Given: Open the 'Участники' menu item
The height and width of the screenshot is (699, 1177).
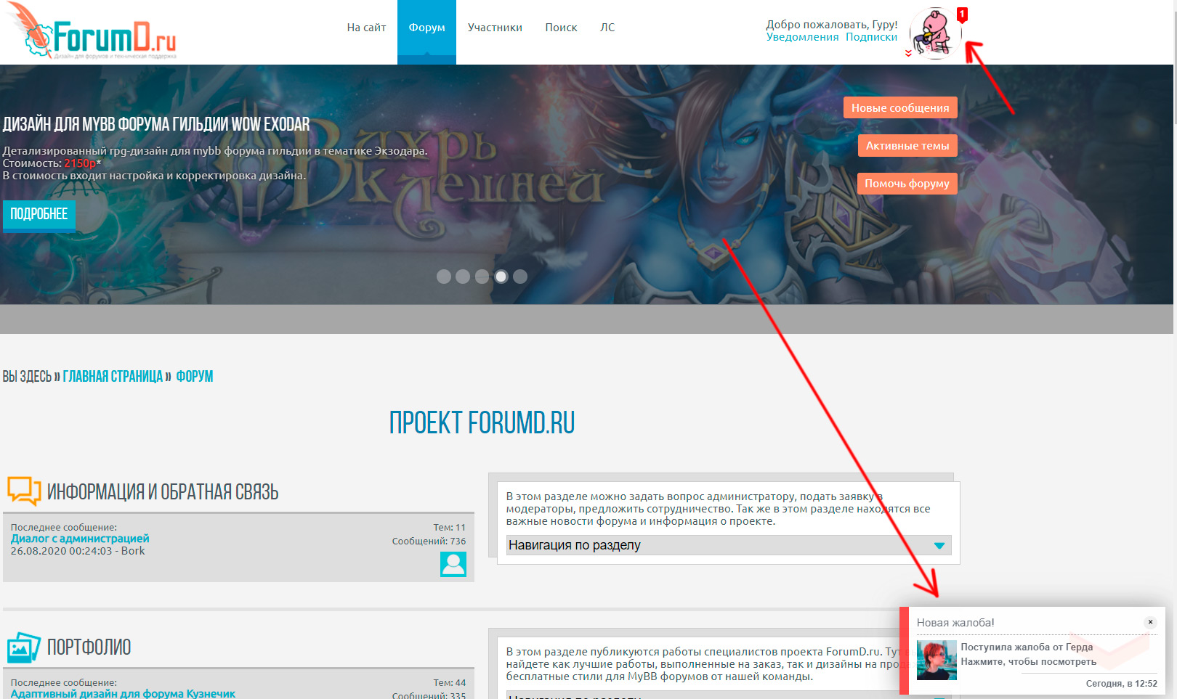Looking at the screenshot, I should pos(495,28).
